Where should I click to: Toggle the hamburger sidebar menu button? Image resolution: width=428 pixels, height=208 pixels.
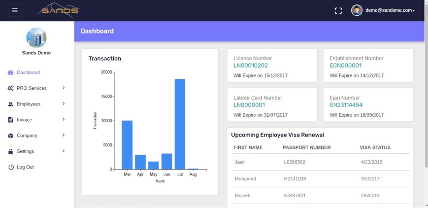click(15, 10)
